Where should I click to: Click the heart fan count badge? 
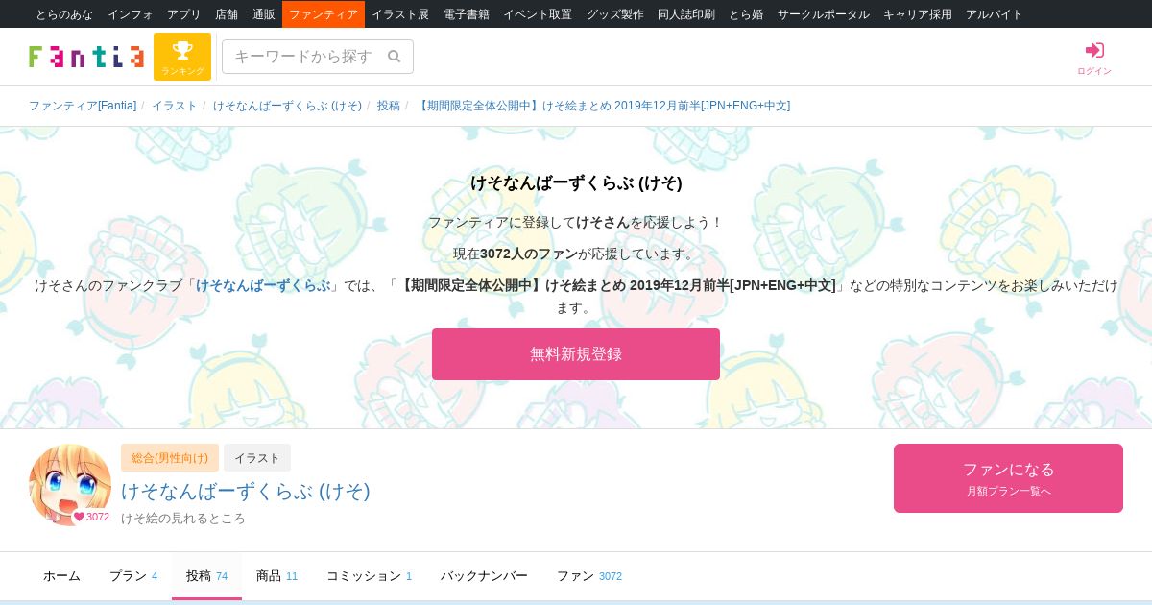(91, 517)
